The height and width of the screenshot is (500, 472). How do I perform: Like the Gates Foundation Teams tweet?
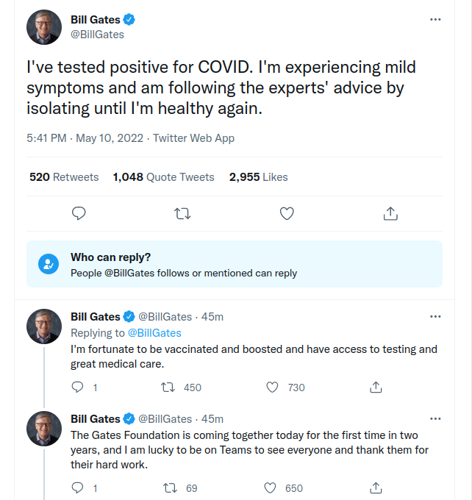tap(271, 488)
